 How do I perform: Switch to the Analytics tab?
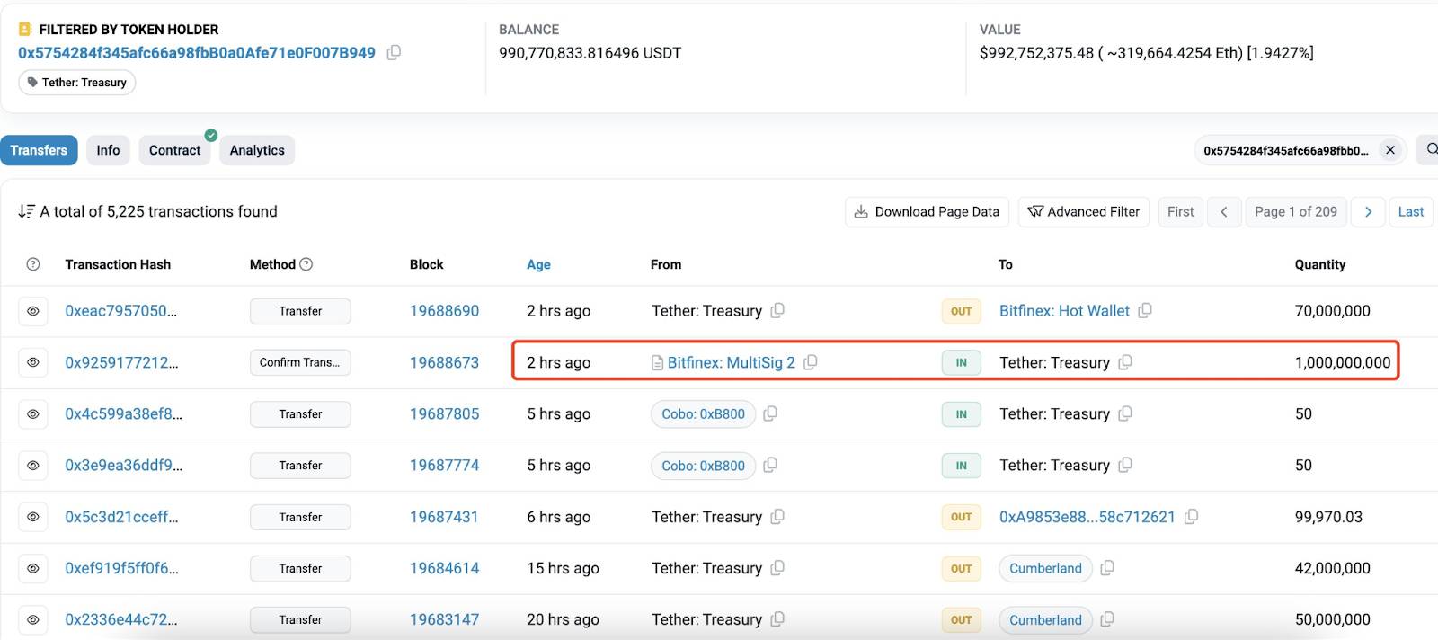click(257, 150)
